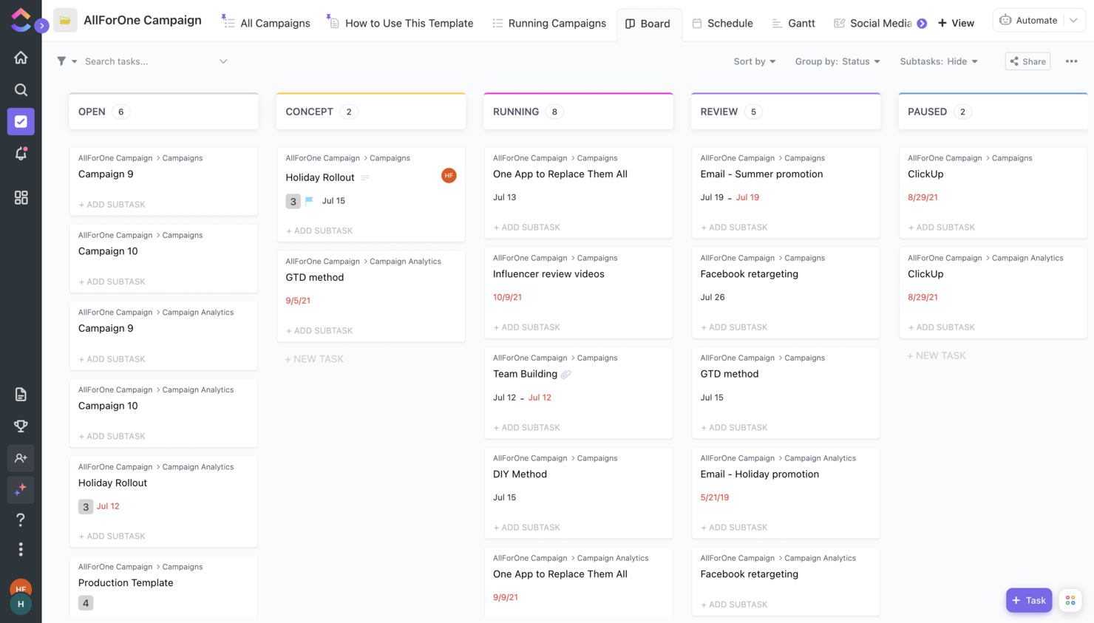The height and width of the screenshot is (623, 1094).
Task: Click HF assignee avatar on Holiday Rollout
Action: pos(449,175)
